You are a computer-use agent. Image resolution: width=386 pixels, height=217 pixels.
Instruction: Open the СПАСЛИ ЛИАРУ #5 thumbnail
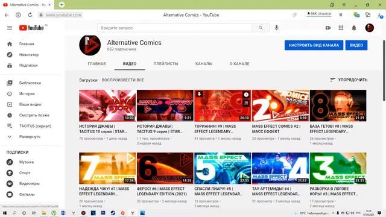pos(223,168)
